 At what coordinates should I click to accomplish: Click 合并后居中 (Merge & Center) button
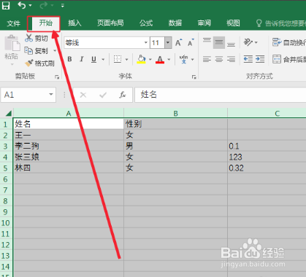click(288, 59)
